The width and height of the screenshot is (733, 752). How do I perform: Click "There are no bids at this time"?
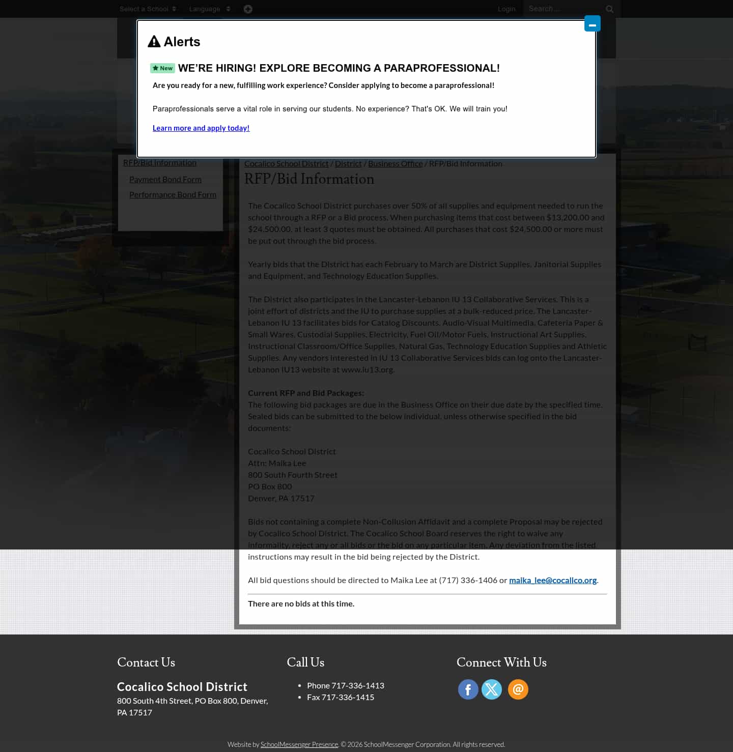point(301,604)
